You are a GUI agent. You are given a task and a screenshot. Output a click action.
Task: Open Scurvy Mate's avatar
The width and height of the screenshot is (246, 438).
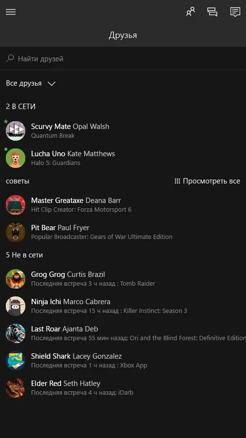point(16,131)
